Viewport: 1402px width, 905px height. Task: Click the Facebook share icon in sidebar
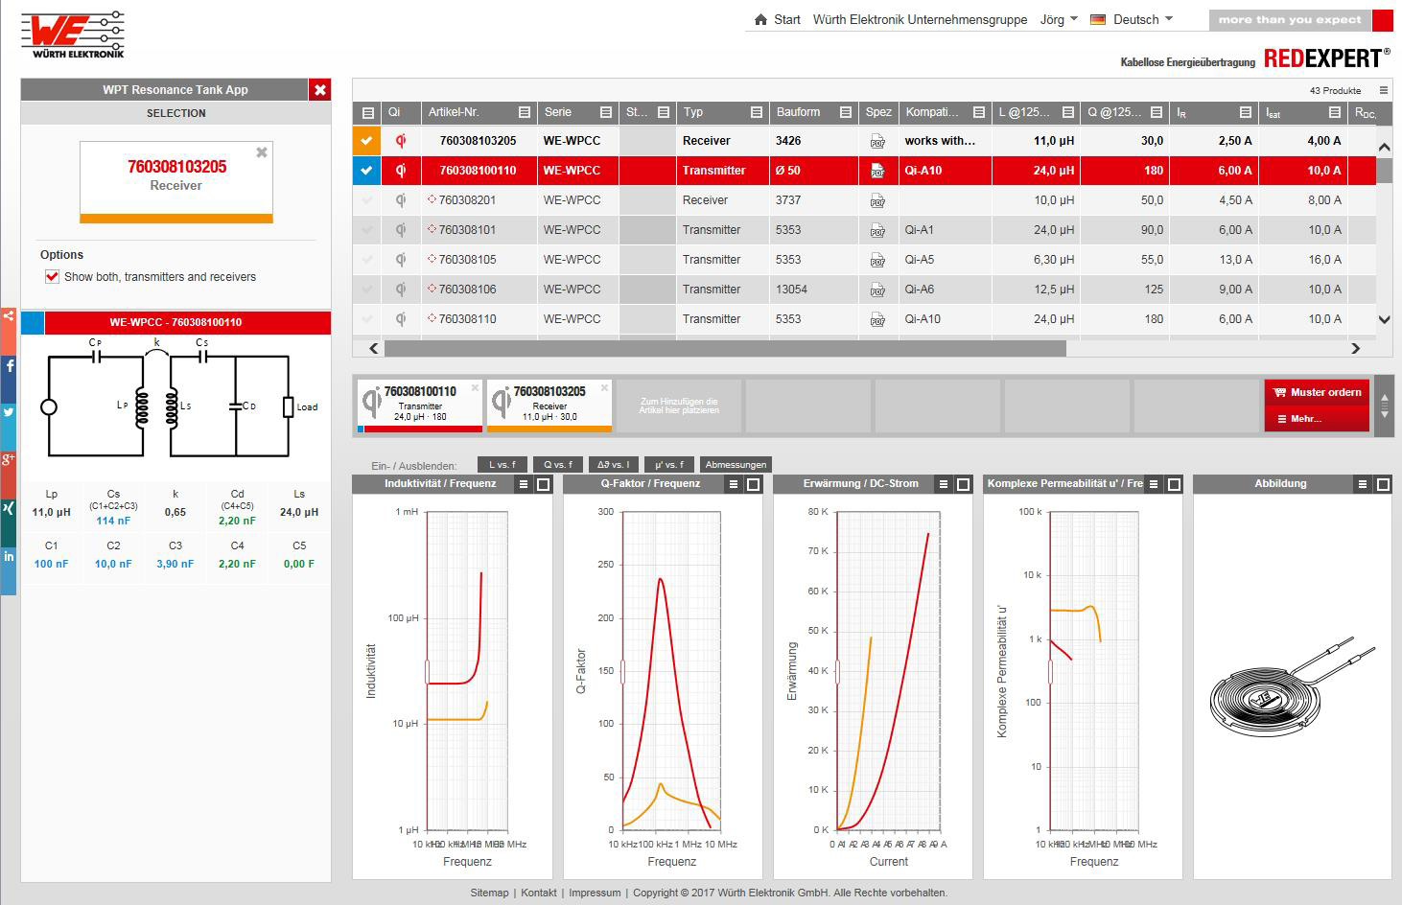(x=8, y=366)
